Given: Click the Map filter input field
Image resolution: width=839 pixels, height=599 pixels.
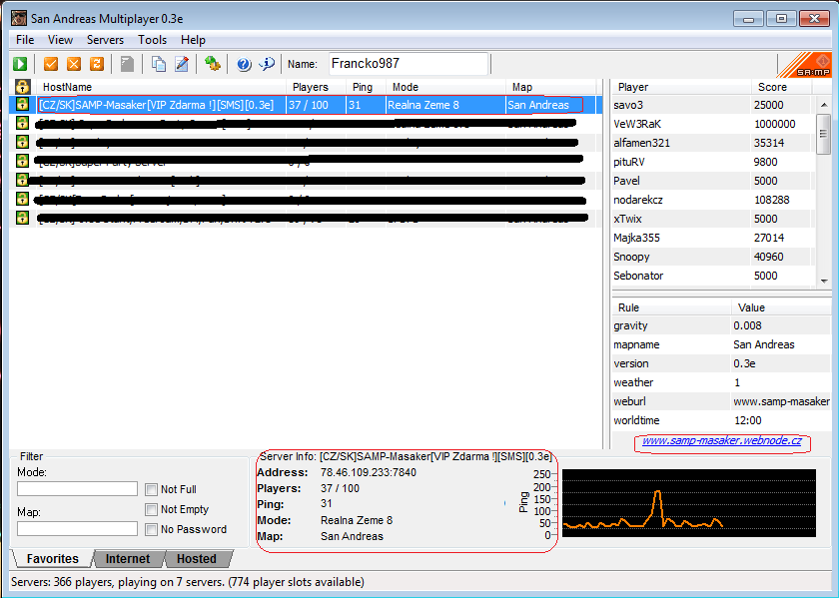Looking at the screenshot, I should coord(77,529).
